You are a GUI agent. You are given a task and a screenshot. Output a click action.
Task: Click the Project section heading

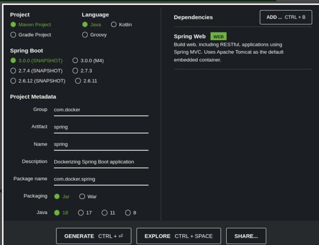click(20, 15)
